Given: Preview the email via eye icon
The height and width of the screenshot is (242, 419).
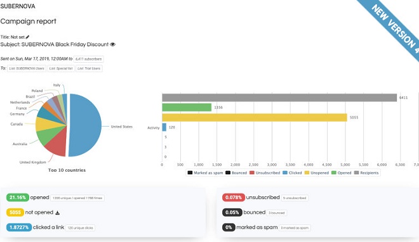Looking at the screenshot, I should click(x=113, y=44).
